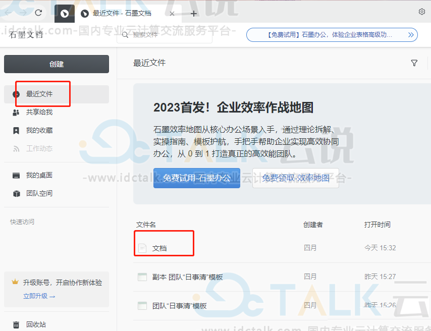Click the 快速访问 label
This screenshot has width=431, height=331.
click(x=22, y=222)
